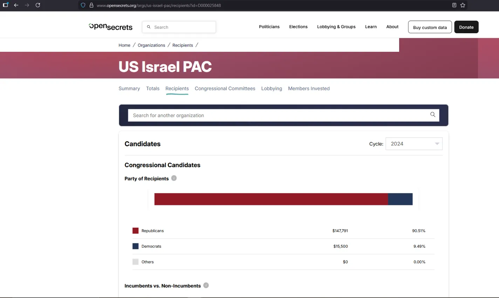The image size is (499, 298).
Task: Open the Learn menu
Action: click(371, 27)
